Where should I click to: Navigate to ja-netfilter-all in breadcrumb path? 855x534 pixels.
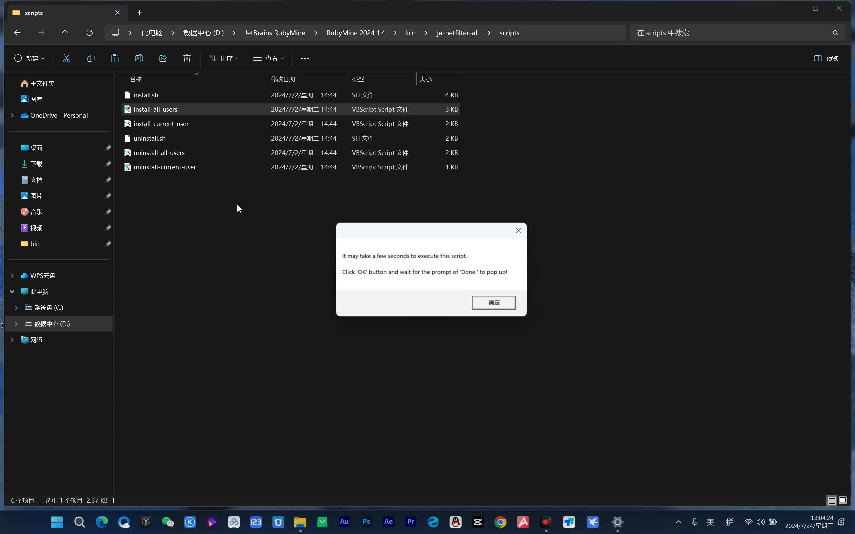[x=458, y=33]
